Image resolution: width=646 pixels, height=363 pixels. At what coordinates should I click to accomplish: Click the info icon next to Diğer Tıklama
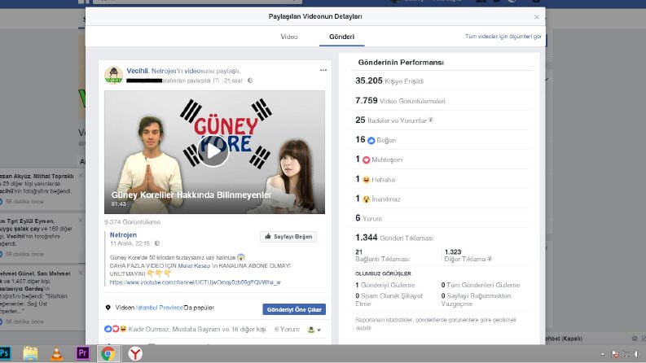pos(490,259)
